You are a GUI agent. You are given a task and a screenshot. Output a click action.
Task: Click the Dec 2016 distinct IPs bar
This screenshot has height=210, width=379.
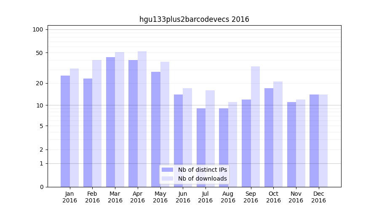[x=314, y=141]
